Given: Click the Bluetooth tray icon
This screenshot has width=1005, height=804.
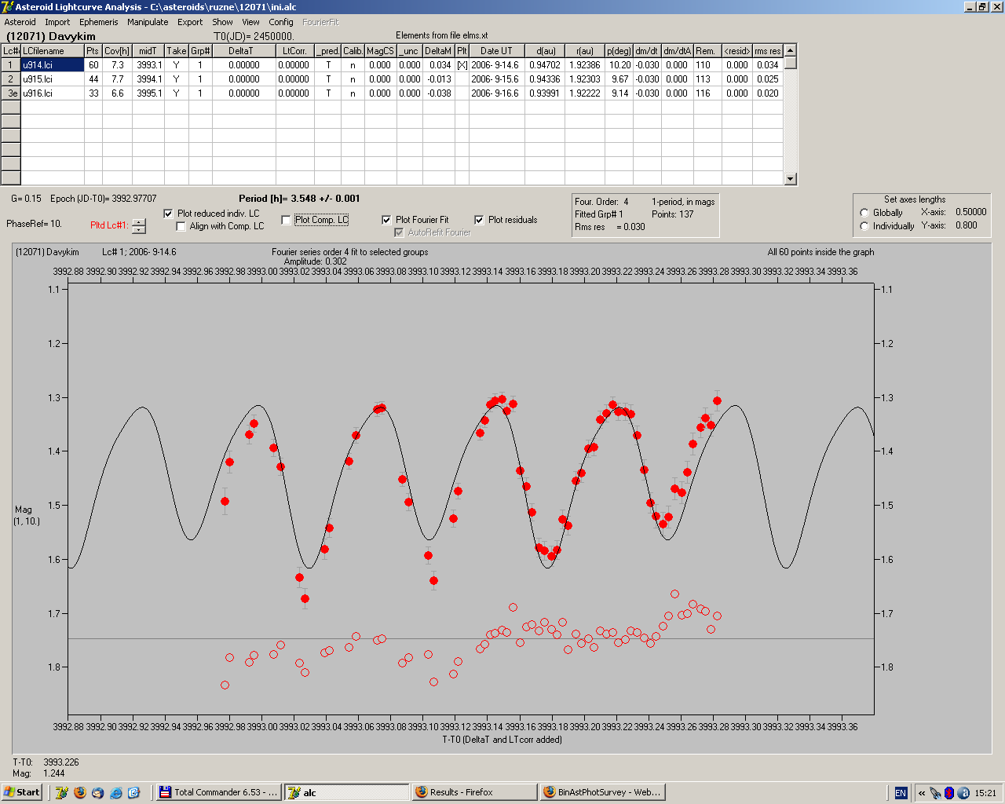Looking at the screenshot, I should 949,792.
